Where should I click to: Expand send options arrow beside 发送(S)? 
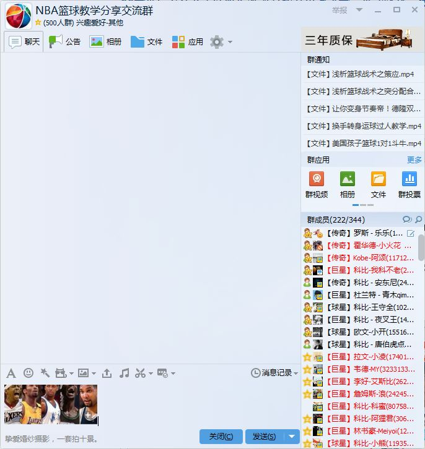(292, 437)
